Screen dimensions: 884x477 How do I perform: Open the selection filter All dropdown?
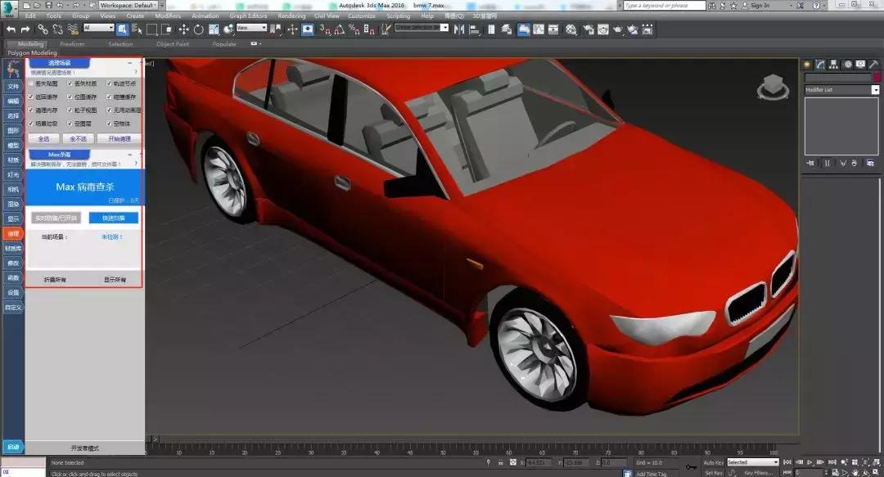[x=98, y=28]
